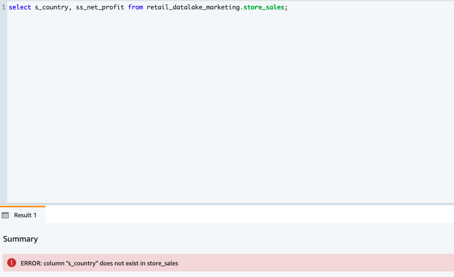Viewport: 454px width, 277px height.
Task: Click the divider between editor and results
Action: [x=227, y=204]
